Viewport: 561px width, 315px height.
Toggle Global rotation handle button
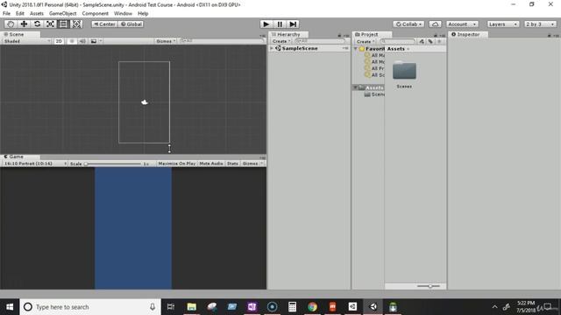point(131,24)
